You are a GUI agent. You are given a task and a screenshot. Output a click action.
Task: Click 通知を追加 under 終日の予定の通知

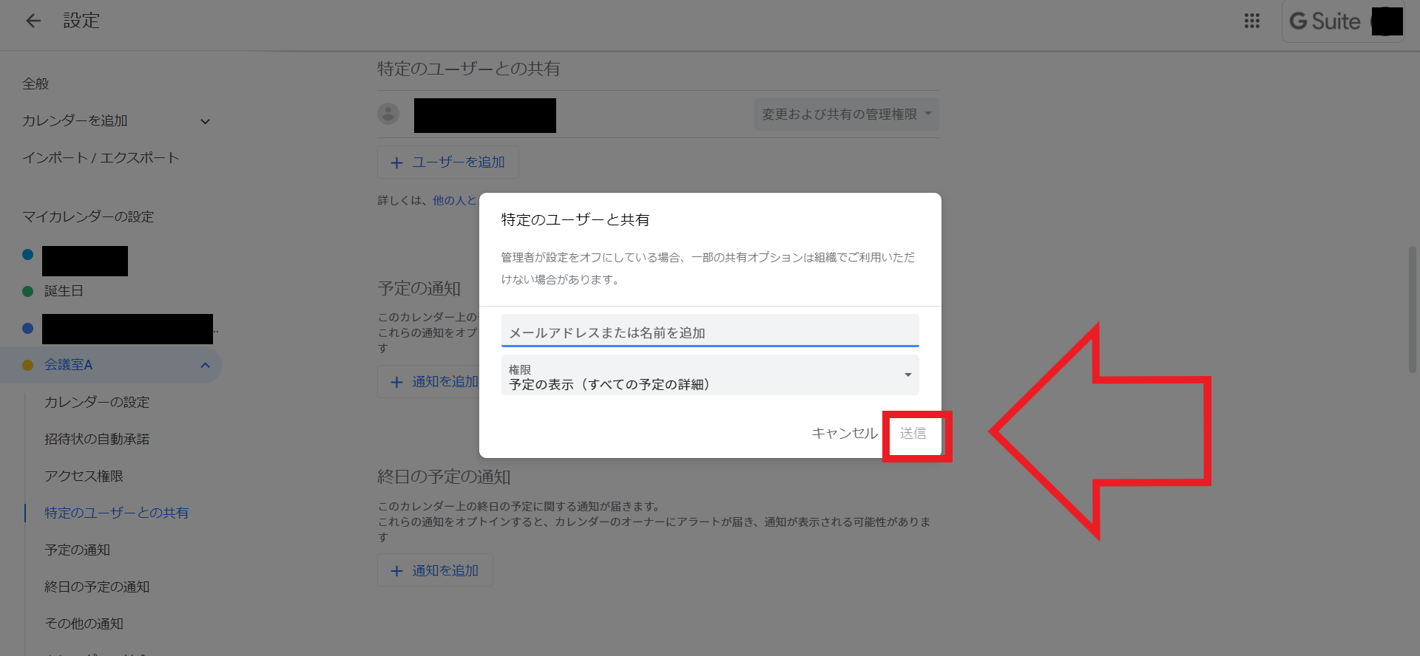435,570
